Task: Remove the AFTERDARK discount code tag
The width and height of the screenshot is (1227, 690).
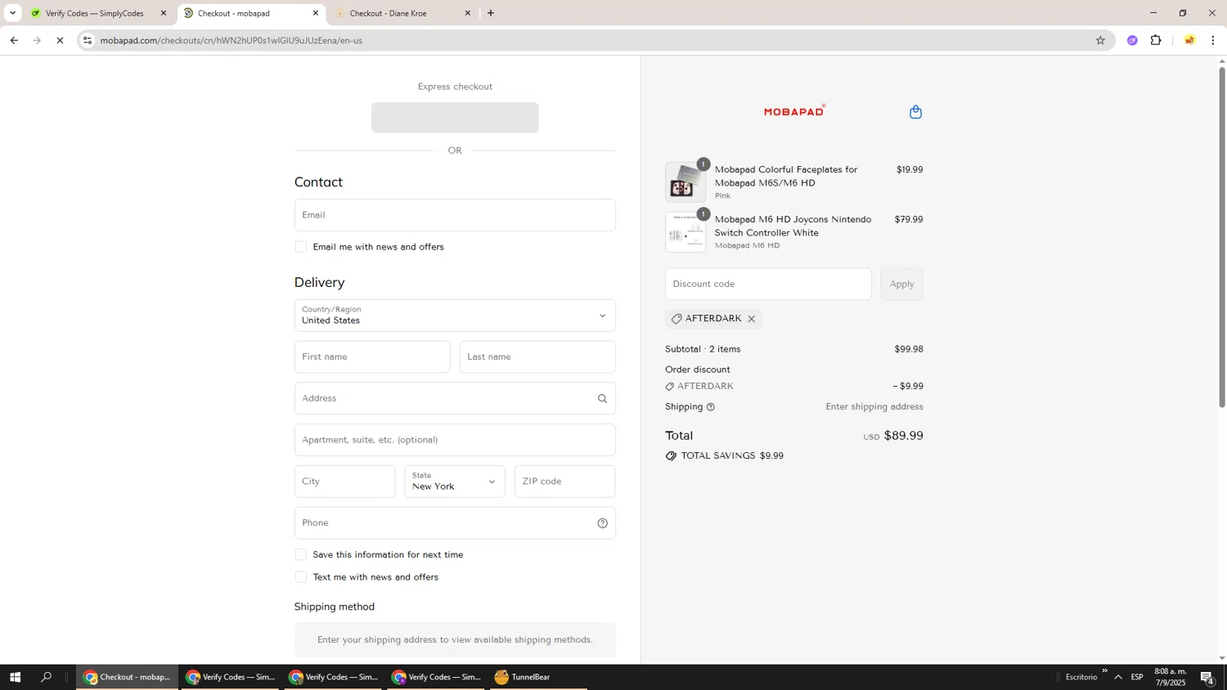Action: [751, 319]
